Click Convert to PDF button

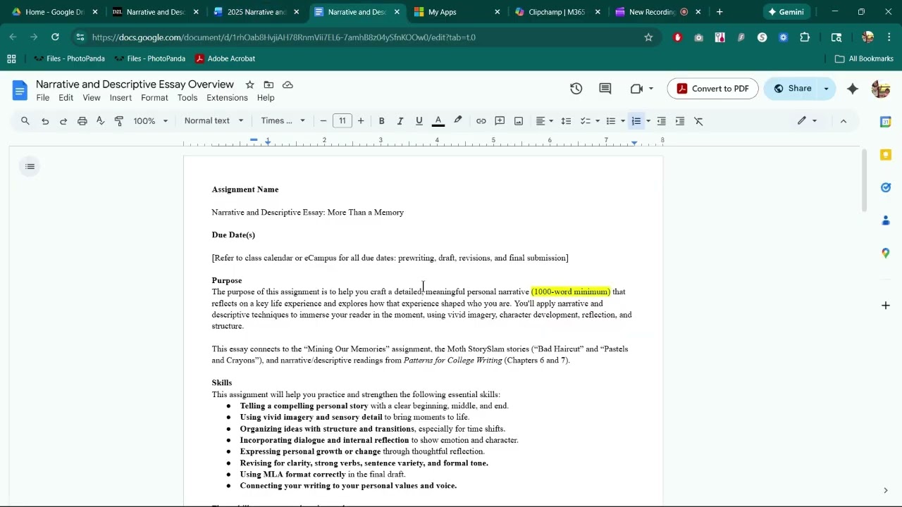pos(712,89)
